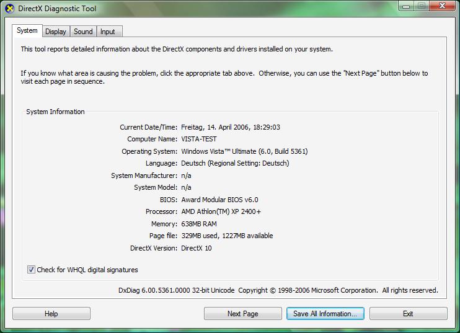Click the 'Memory:' label
460x333 pixels.
click(164, 224)
